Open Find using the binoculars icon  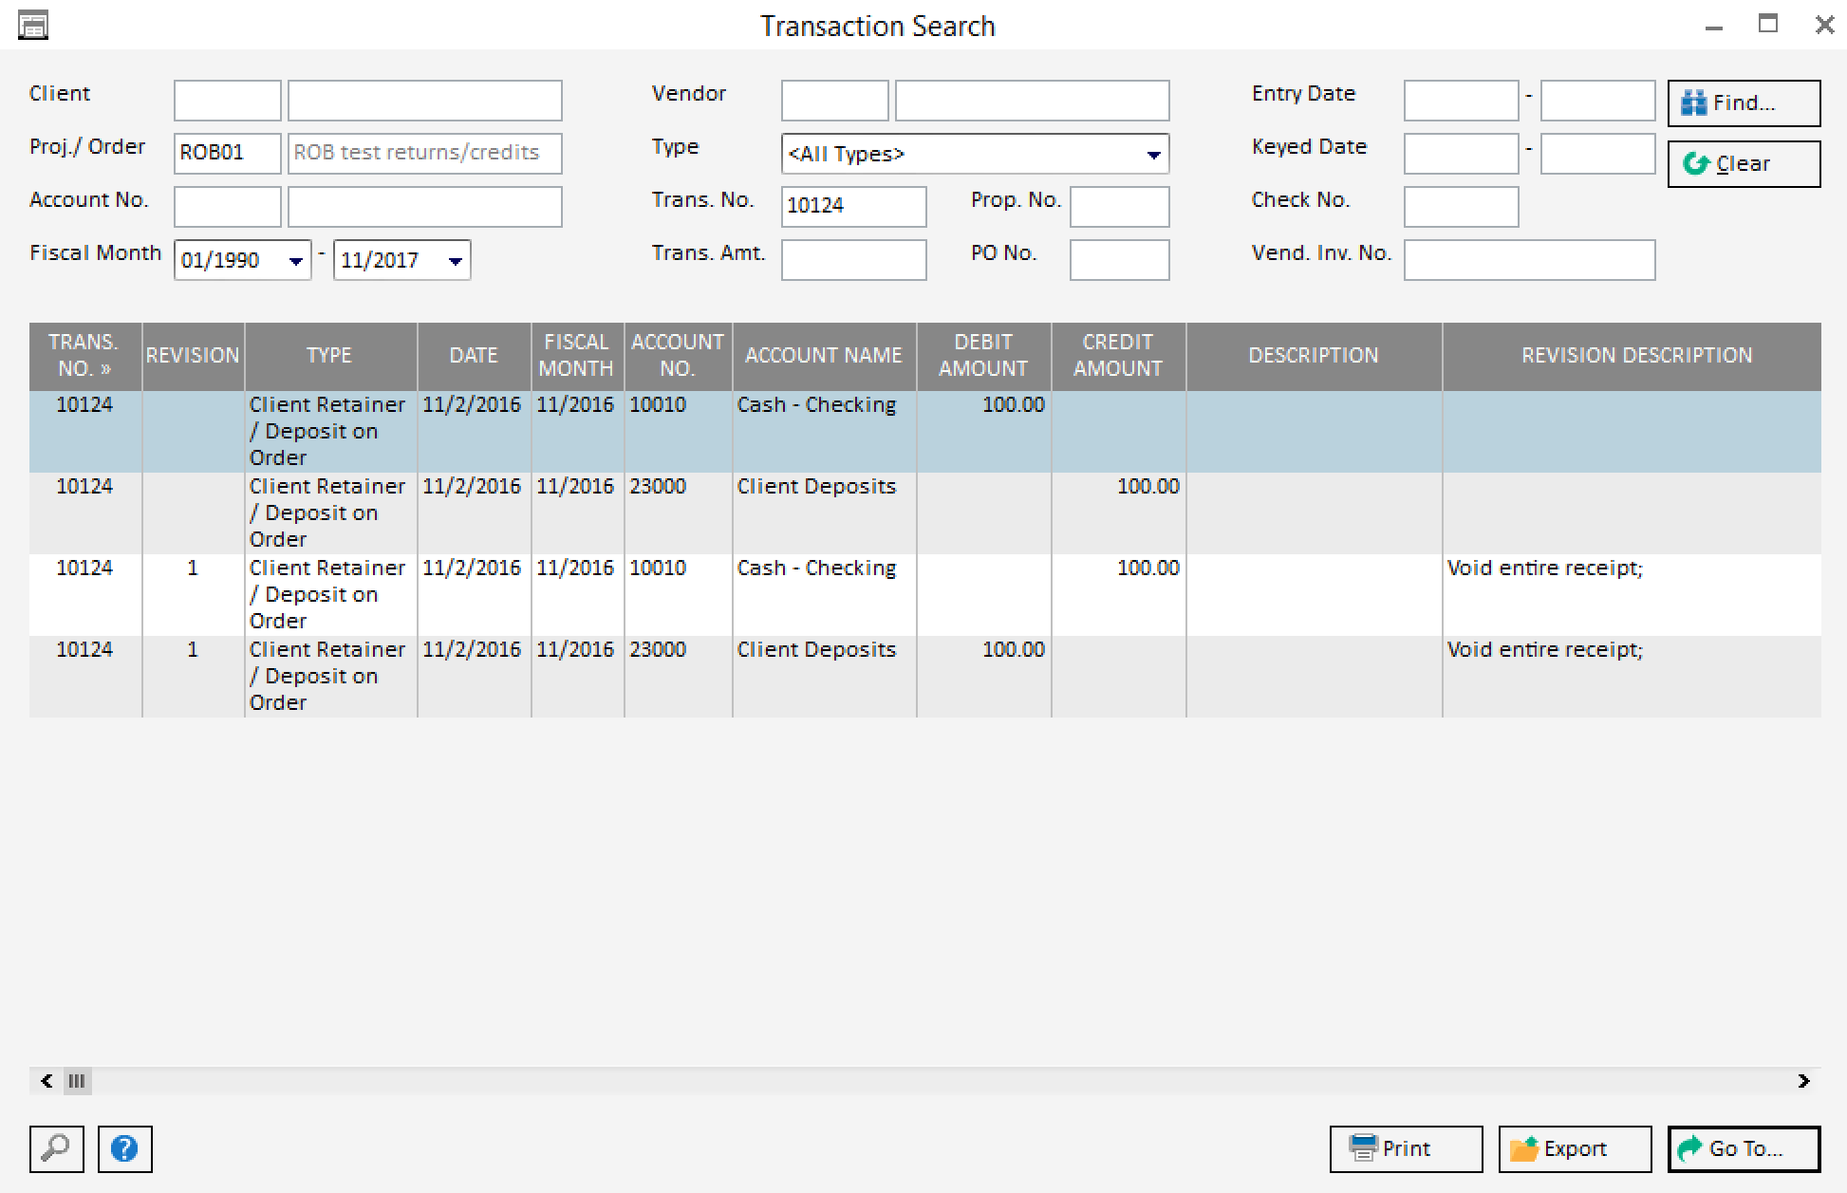click(x=1695, y=103)
